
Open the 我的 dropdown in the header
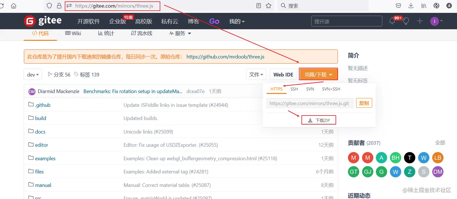pyautogui.click(x=237, y=21)
